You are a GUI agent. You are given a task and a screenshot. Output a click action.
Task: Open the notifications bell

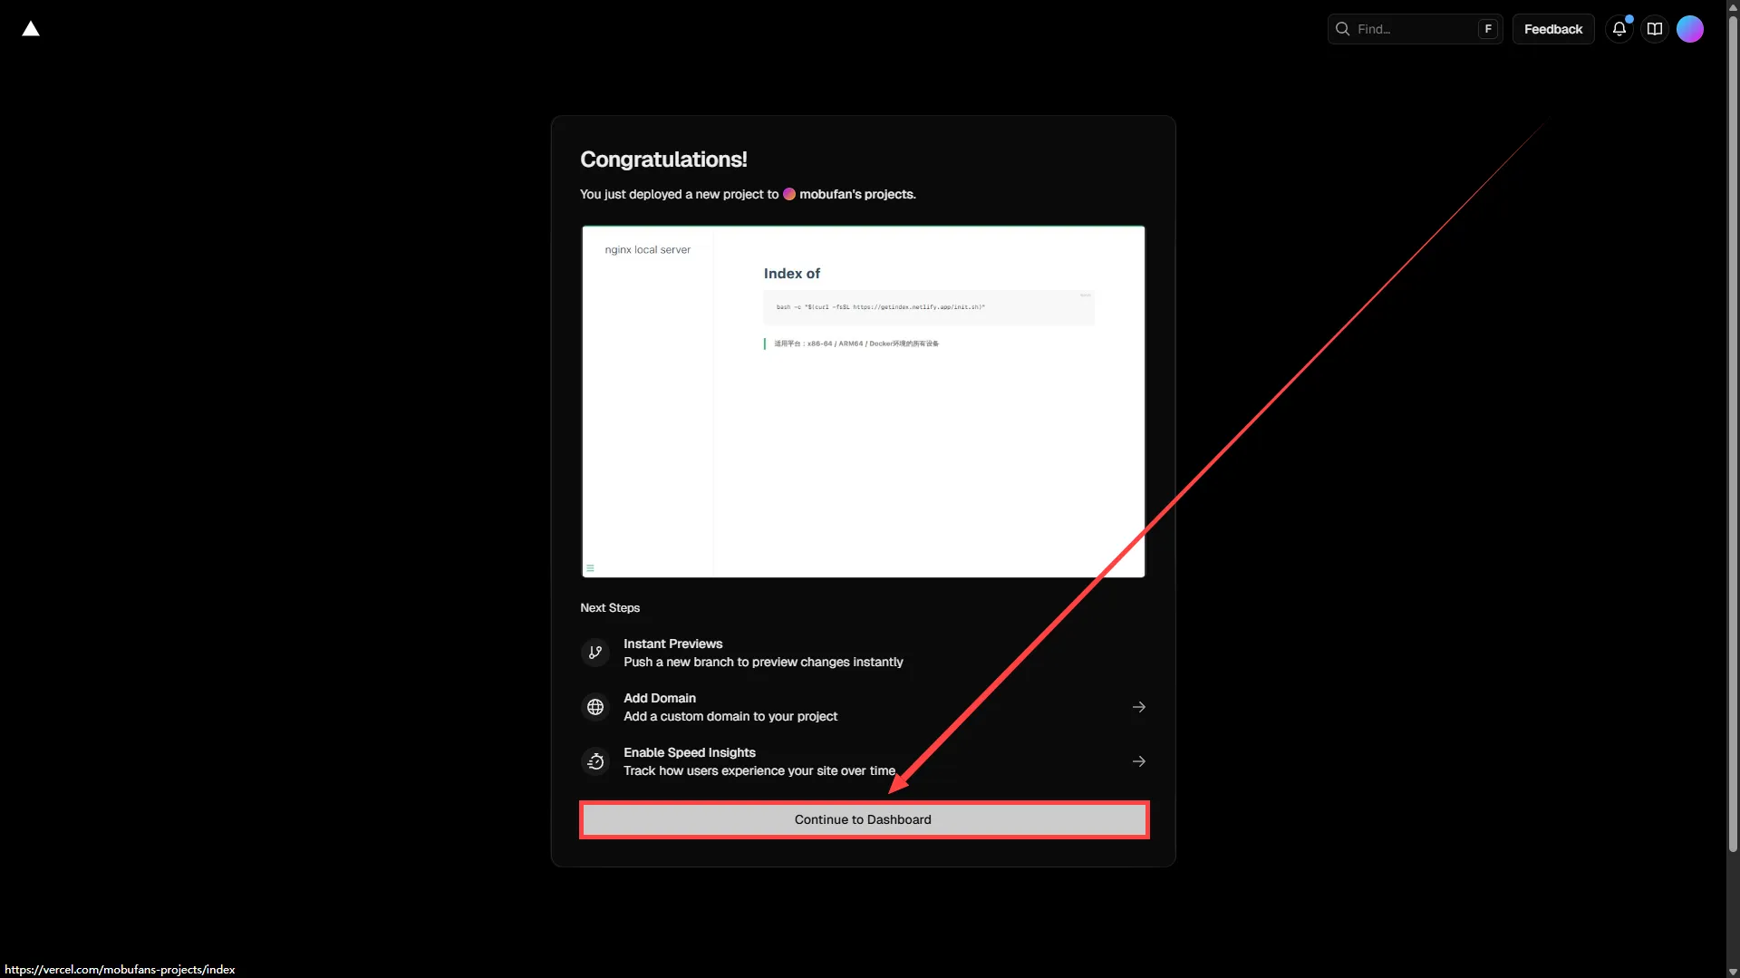coord(1619,29)
